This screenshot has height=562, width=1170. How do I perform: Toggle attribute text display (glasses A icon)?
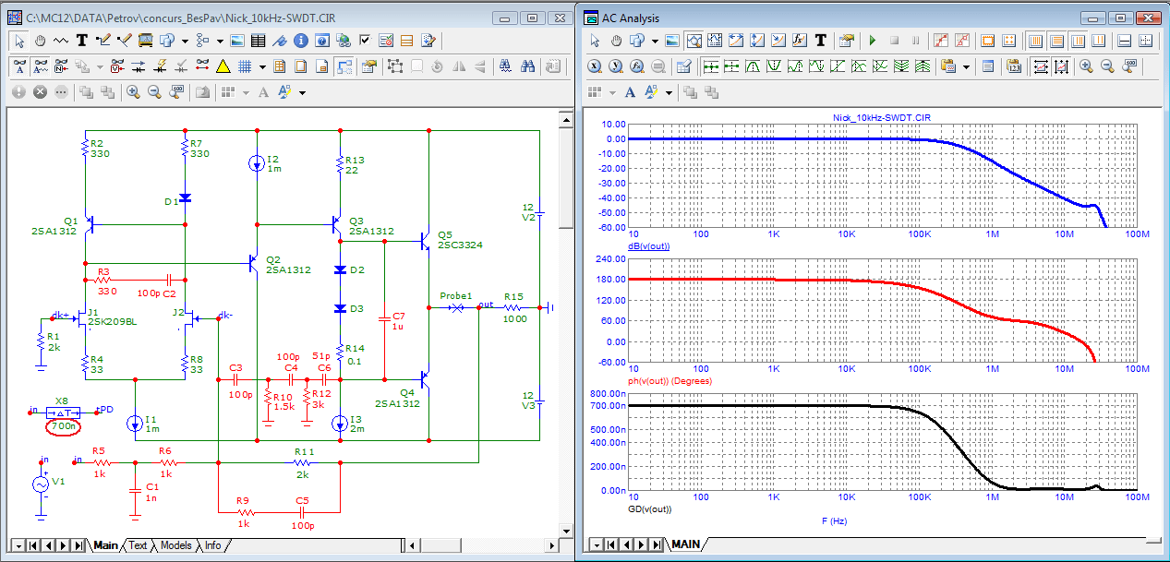(x=18, y=66)
